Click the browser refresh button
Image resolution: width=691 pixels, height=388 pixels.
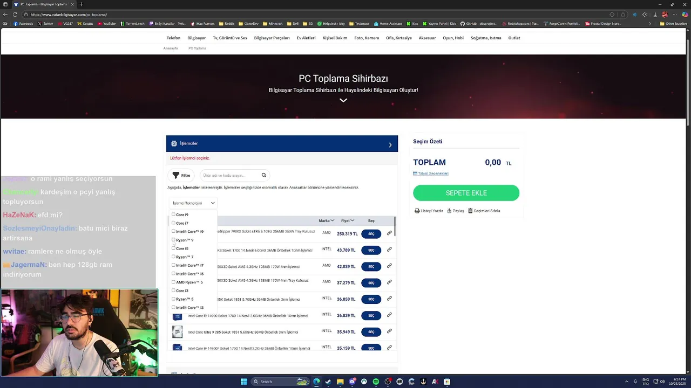click(15, 15)
